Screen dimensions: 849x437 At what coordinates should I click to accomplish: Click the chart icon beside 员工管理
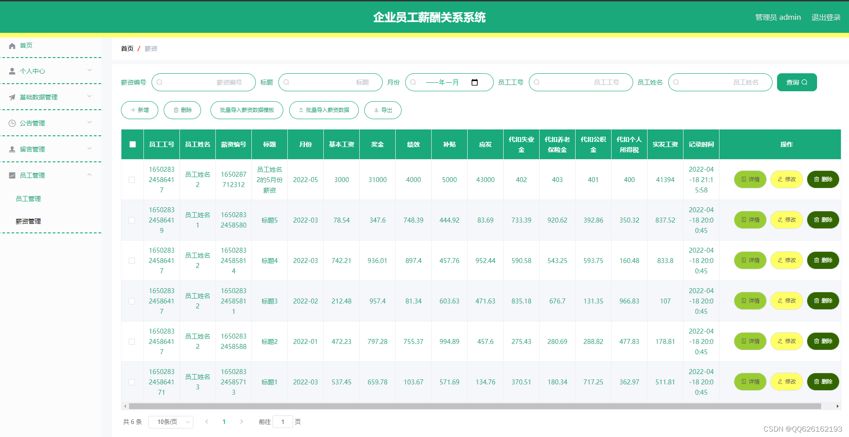(12, 175)
